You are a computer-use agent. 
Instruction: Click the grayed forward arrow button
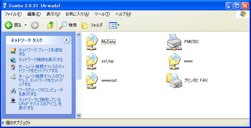pos(35,25)
